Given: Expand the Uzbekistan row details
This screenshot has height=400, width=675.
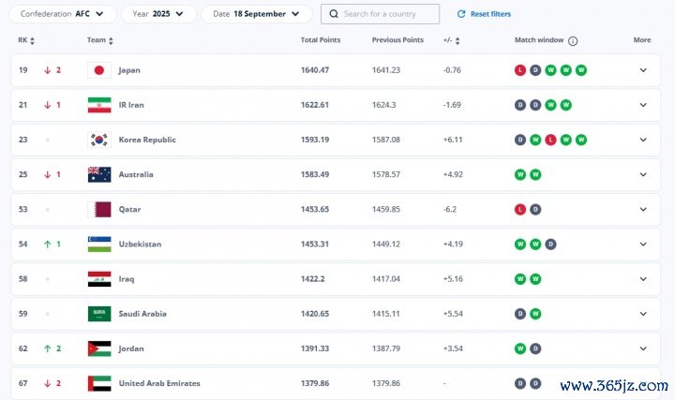Looking at the screenshot, I should click(643, 244).
